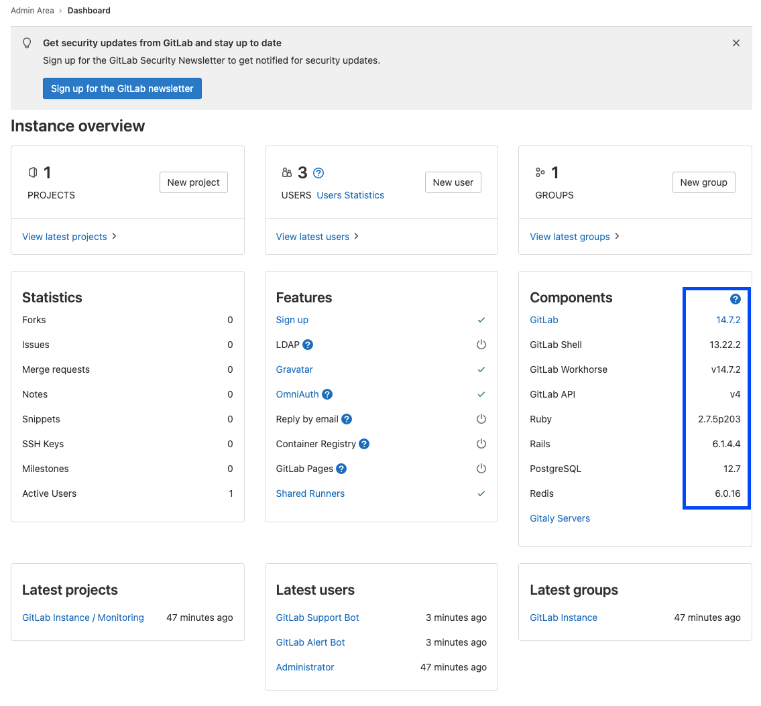The height and width of the screenshot is (706, 761).
Task: Click the Dashboard breadcrumb
Action: point(89,11)
